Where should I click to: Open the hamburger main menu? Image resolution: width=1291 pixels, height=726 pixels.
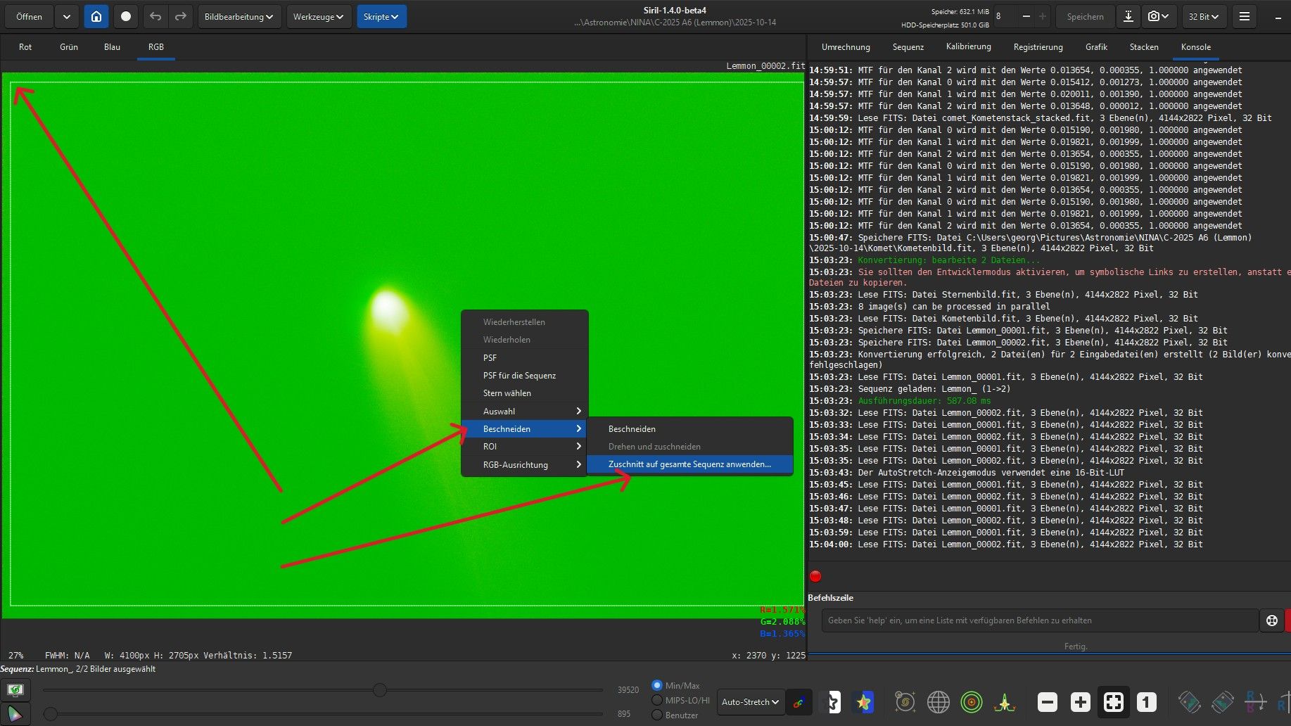pos(1244,16)
